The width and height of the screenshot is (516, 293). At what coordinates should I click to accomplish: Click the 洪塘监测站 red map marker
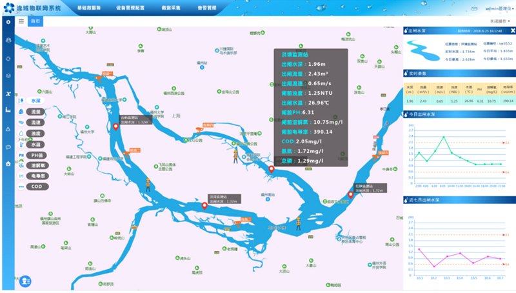click(272, 169)
